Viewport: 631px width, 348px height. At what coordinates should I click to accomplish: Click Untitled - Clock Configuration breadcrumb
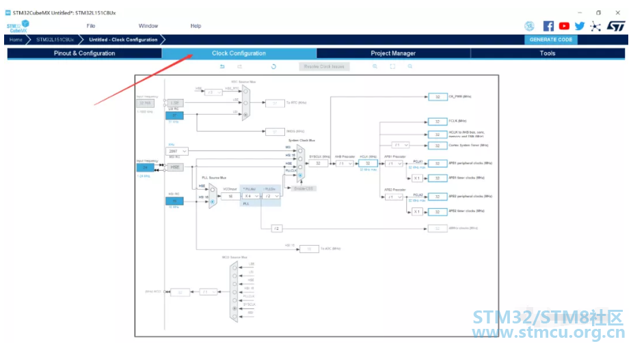(x=123, y=40)
